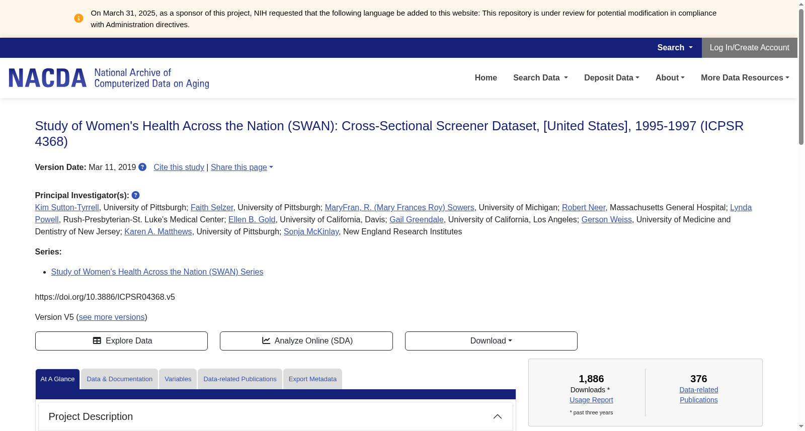Expand the About menu
Viewport: 805px width, 431px height.
670,78
